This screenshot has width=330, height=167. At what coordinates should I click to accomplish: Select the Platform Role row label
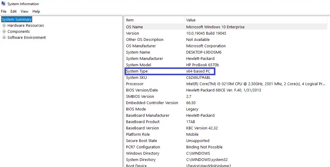click(138, 135)
